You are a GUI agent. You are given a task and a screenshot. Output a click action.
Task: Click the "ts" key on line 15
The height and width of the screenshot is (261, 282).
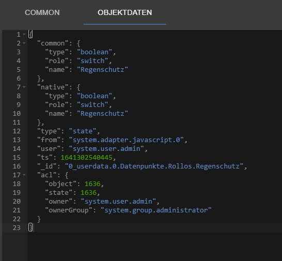[45, 158]
